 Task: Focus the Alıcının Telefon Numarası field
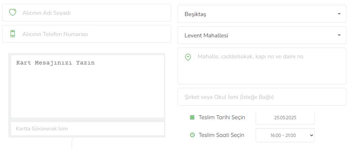[x=87, y=34]
